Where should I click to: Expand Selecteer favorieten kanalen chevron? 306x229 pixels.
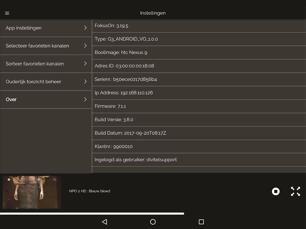tap(85, 46)
